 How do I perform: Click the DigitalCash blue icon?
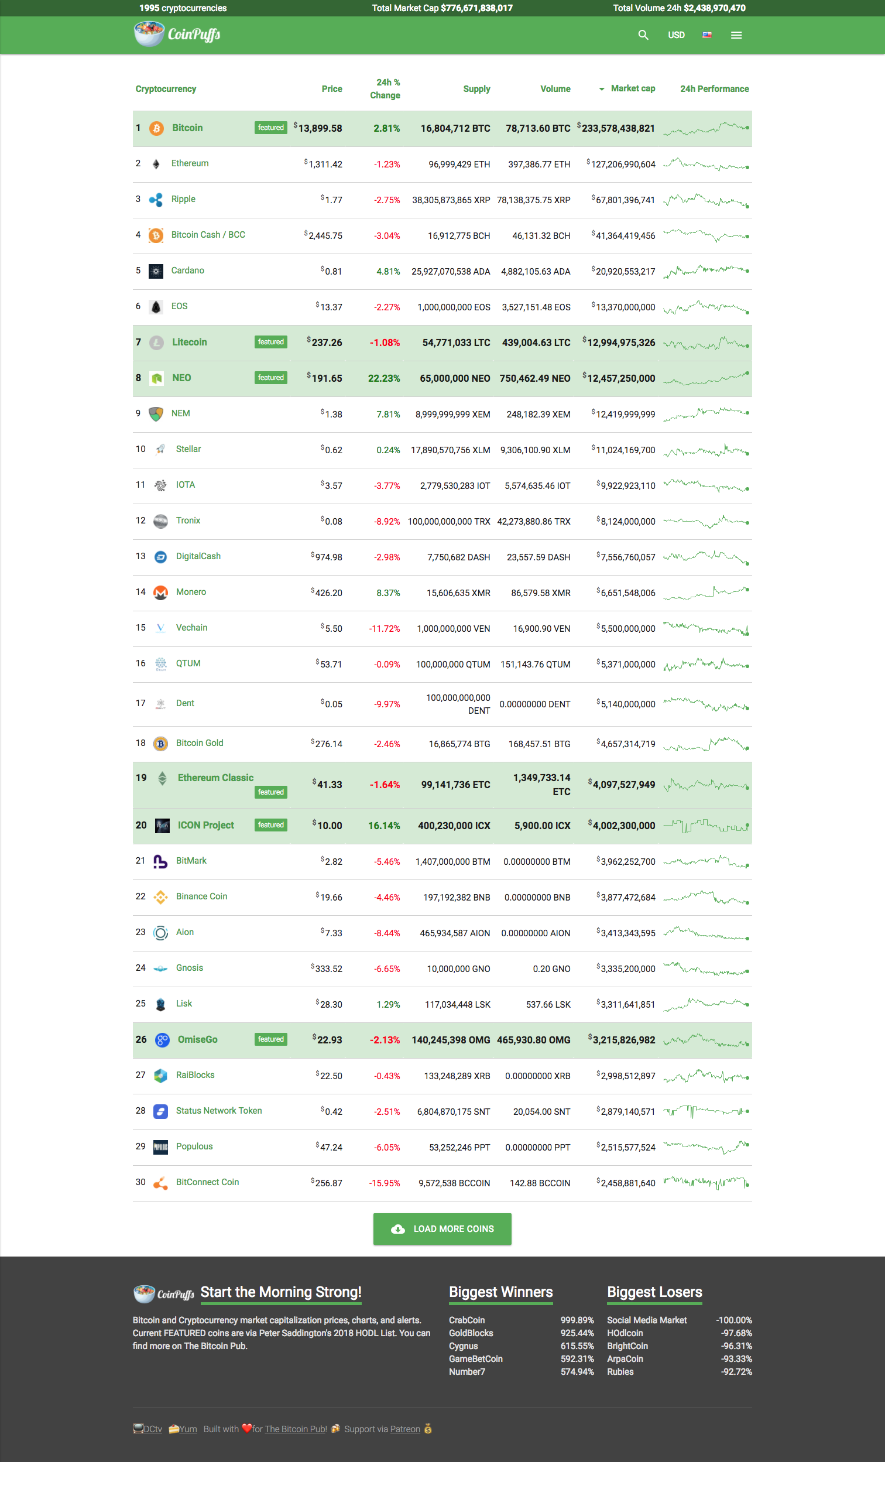click(160, 557)
